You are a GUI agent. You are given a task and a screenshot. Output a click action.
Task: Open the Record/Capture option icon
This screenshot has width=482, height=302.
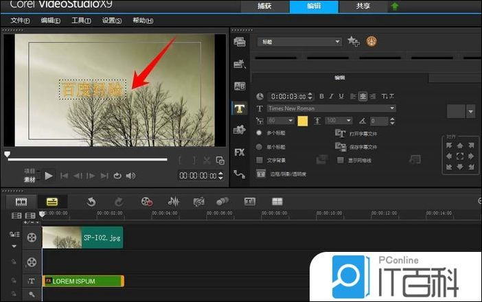[146, 201]
